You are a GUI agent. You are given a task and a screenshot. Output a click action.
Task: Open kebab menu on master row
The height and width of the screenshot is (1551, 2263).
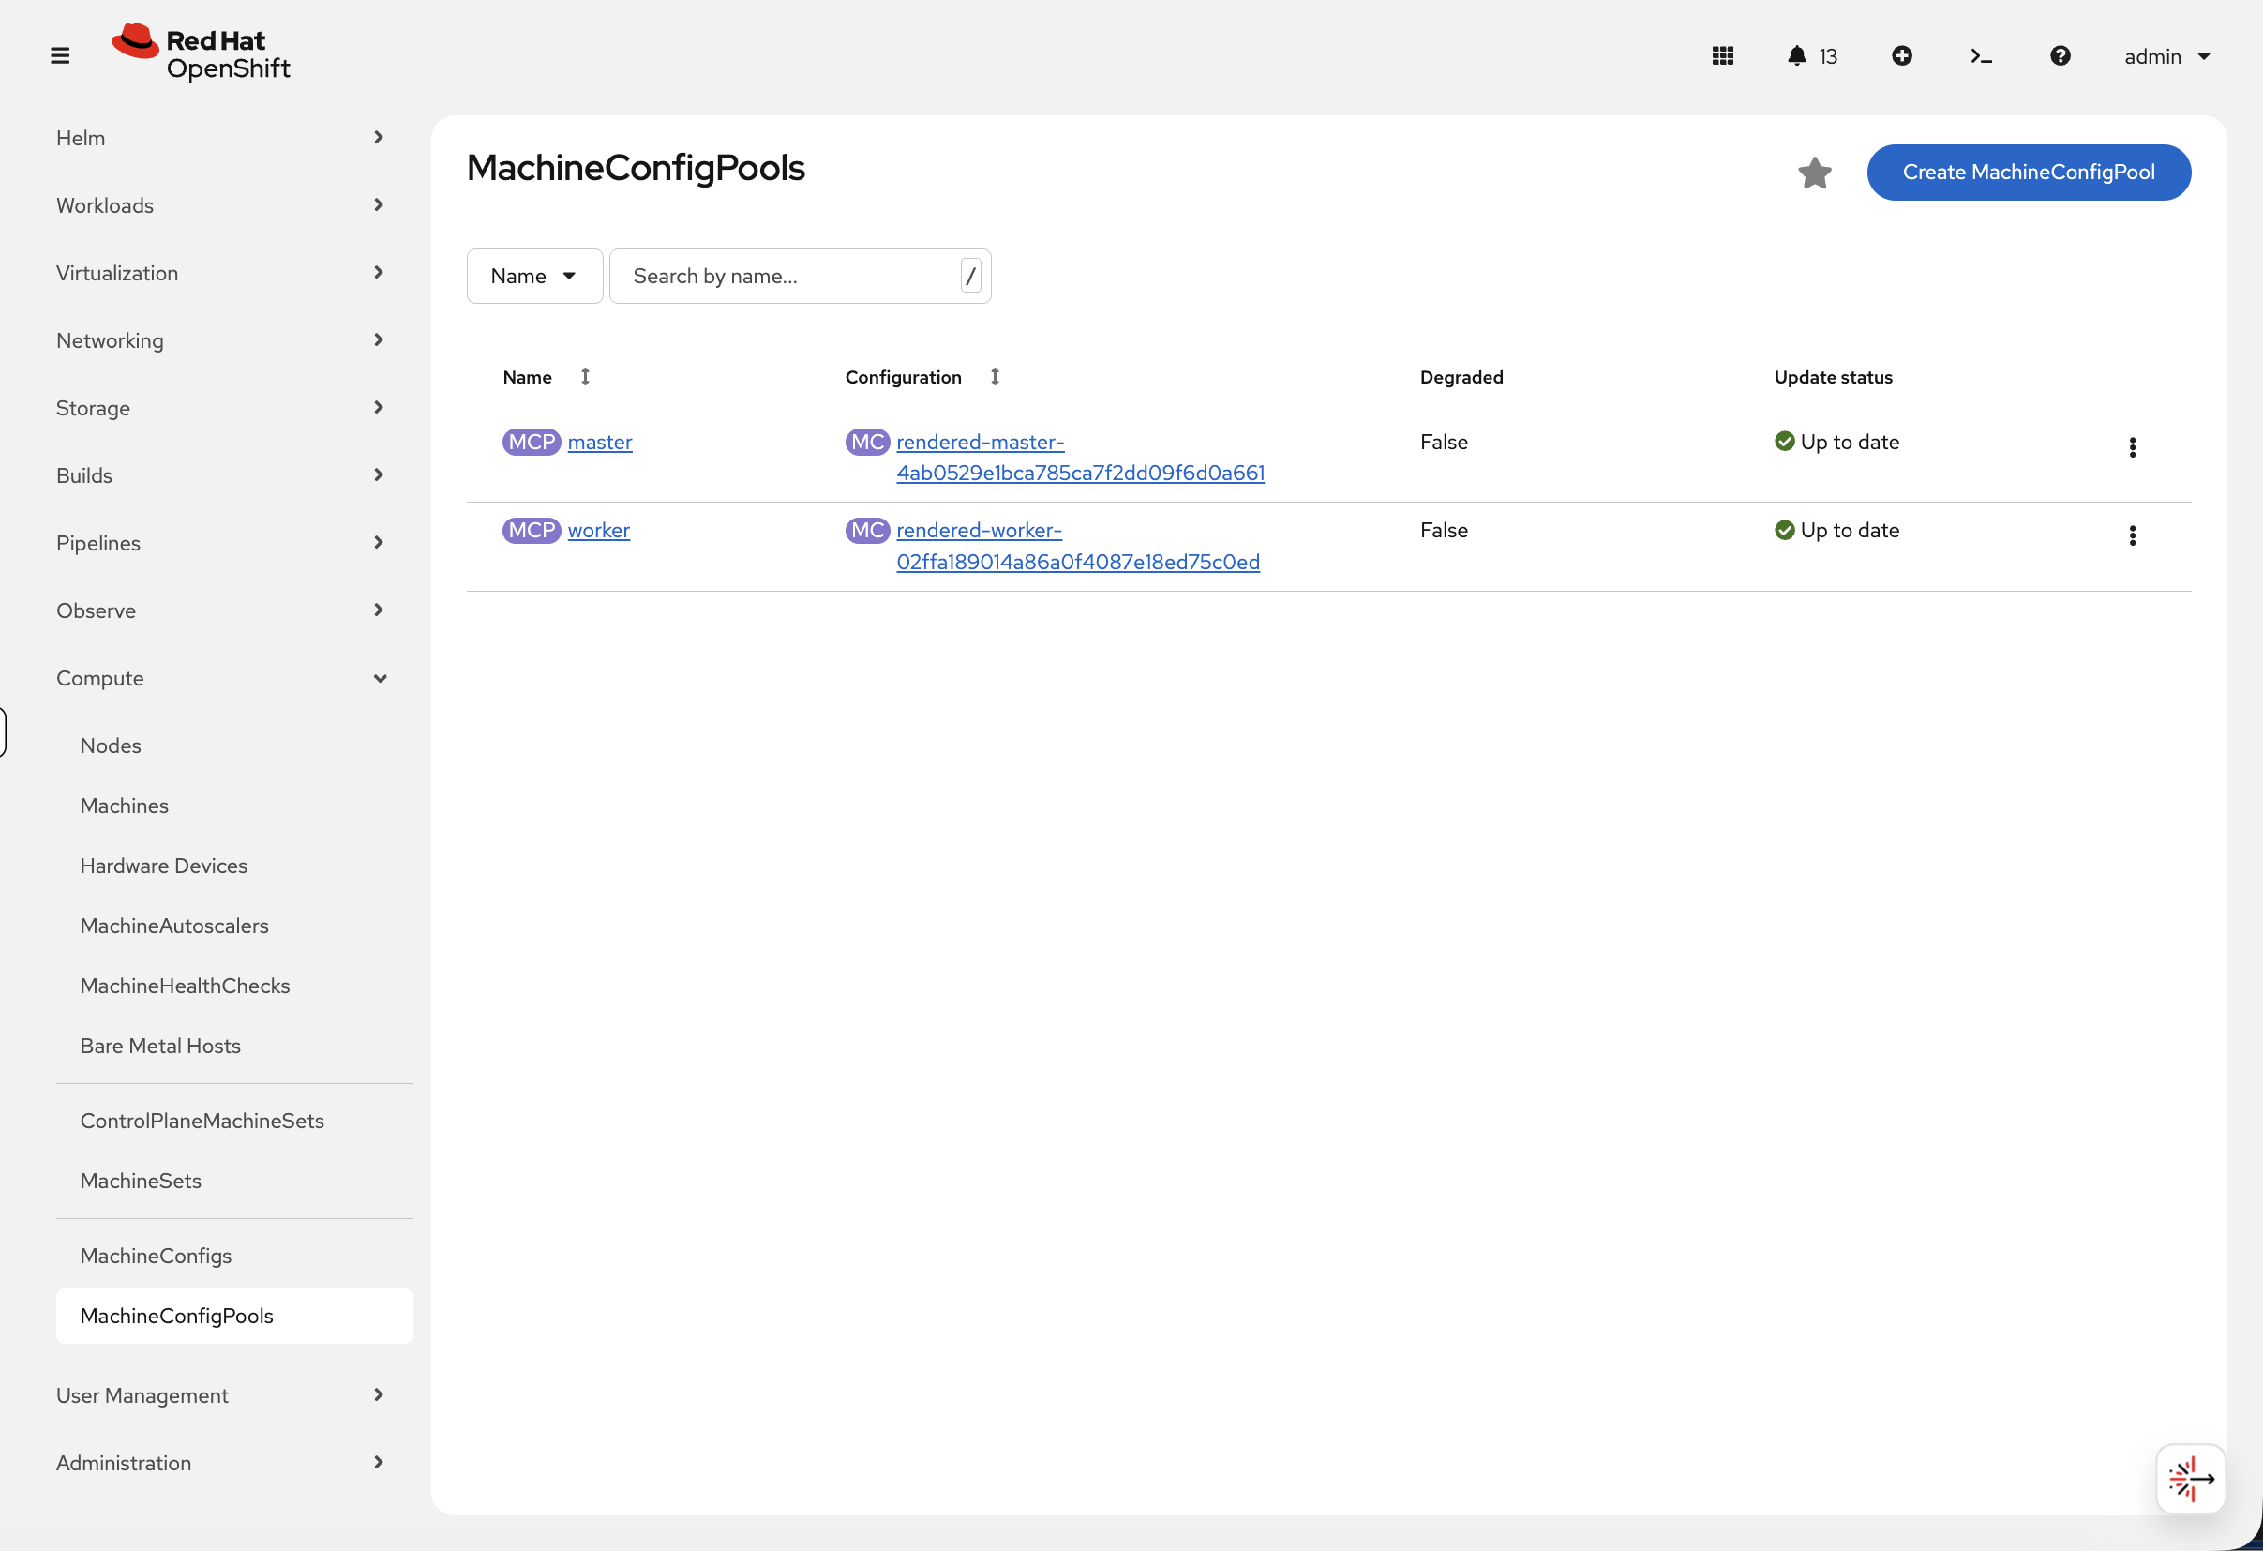[x=2133, y=447]
